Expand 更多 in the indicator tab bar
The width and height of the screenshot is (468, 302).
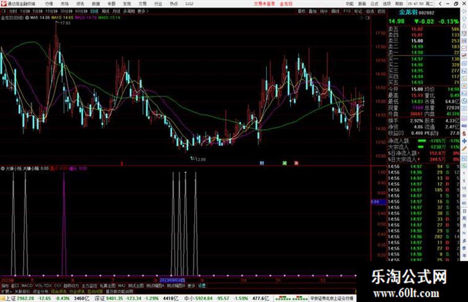pyautogui.click(x=191, y=286)
